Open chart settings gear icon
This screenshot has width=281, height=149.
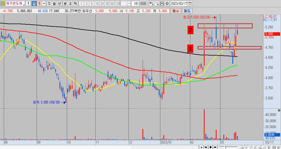(x=167, y=3)
